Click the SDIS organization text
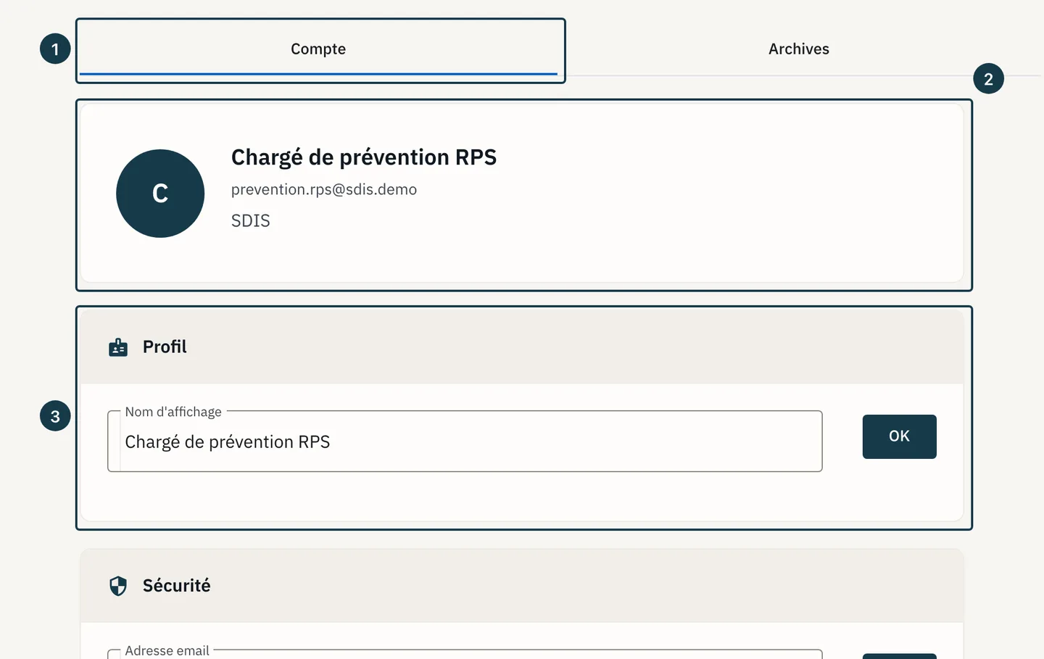This screenshot has width=1044, height=659. [250, 220]
